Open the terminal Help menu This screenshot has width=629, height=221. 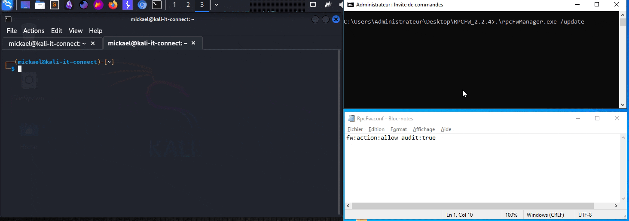coord(96,31)
